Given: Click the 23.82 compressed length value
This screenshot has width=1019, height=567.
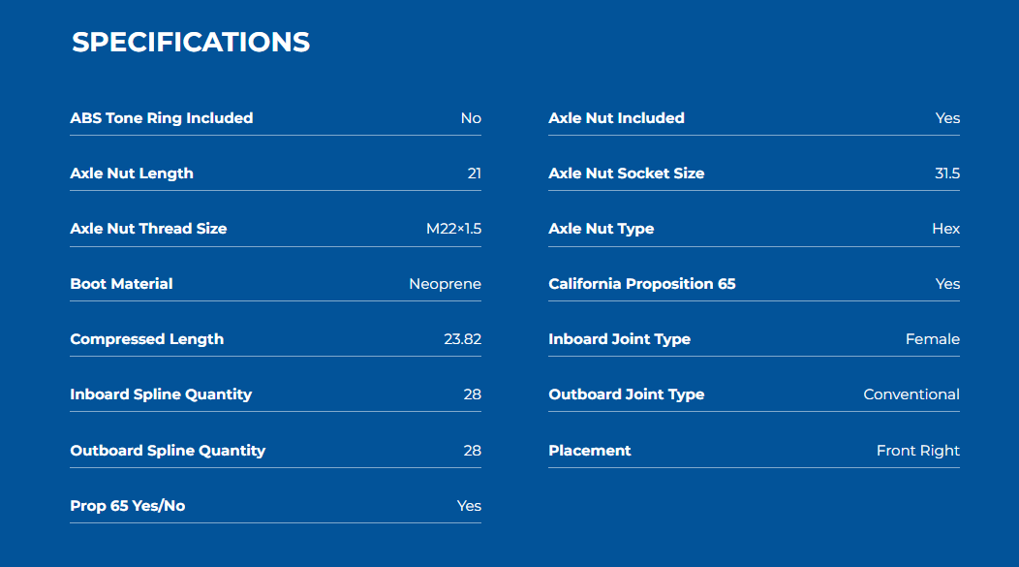Looking at the screenshot, I should point(463,339).
